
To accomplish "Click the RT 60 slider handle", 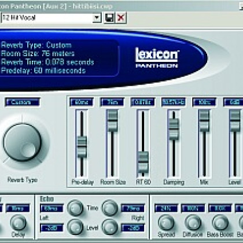I will coord(143,162).
